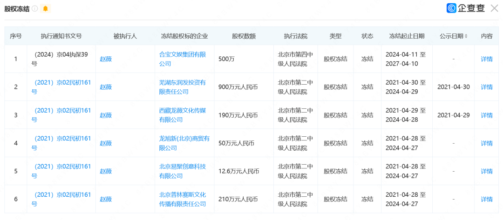503x220 pixels.
Task: Click the info icon beside 股权冻结 title
Action: (35, 9)
